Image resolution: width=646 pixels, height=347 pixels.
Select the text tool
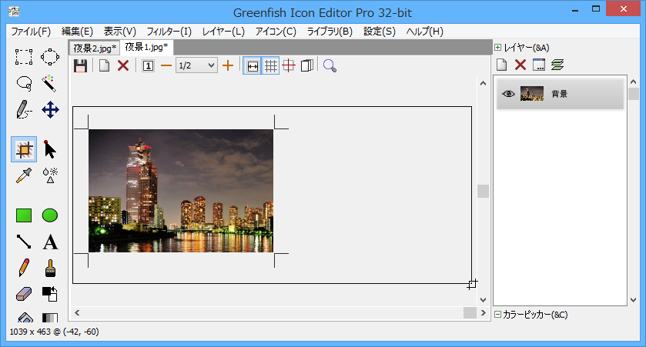50,242
